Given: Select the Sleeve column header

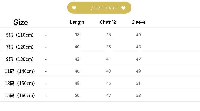Looking at the screenshot, I should [x=138, y=22].
